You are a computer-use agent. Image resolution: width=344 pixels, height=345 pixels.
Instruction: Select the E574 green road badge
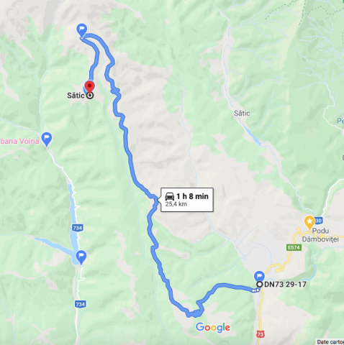pos(294,247)
